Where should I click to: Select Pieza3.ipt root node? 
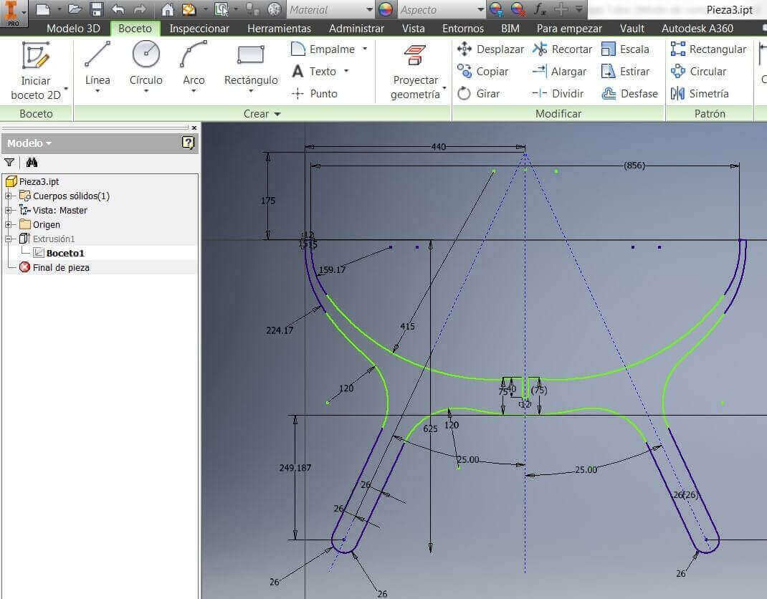(x=39, y=181)
